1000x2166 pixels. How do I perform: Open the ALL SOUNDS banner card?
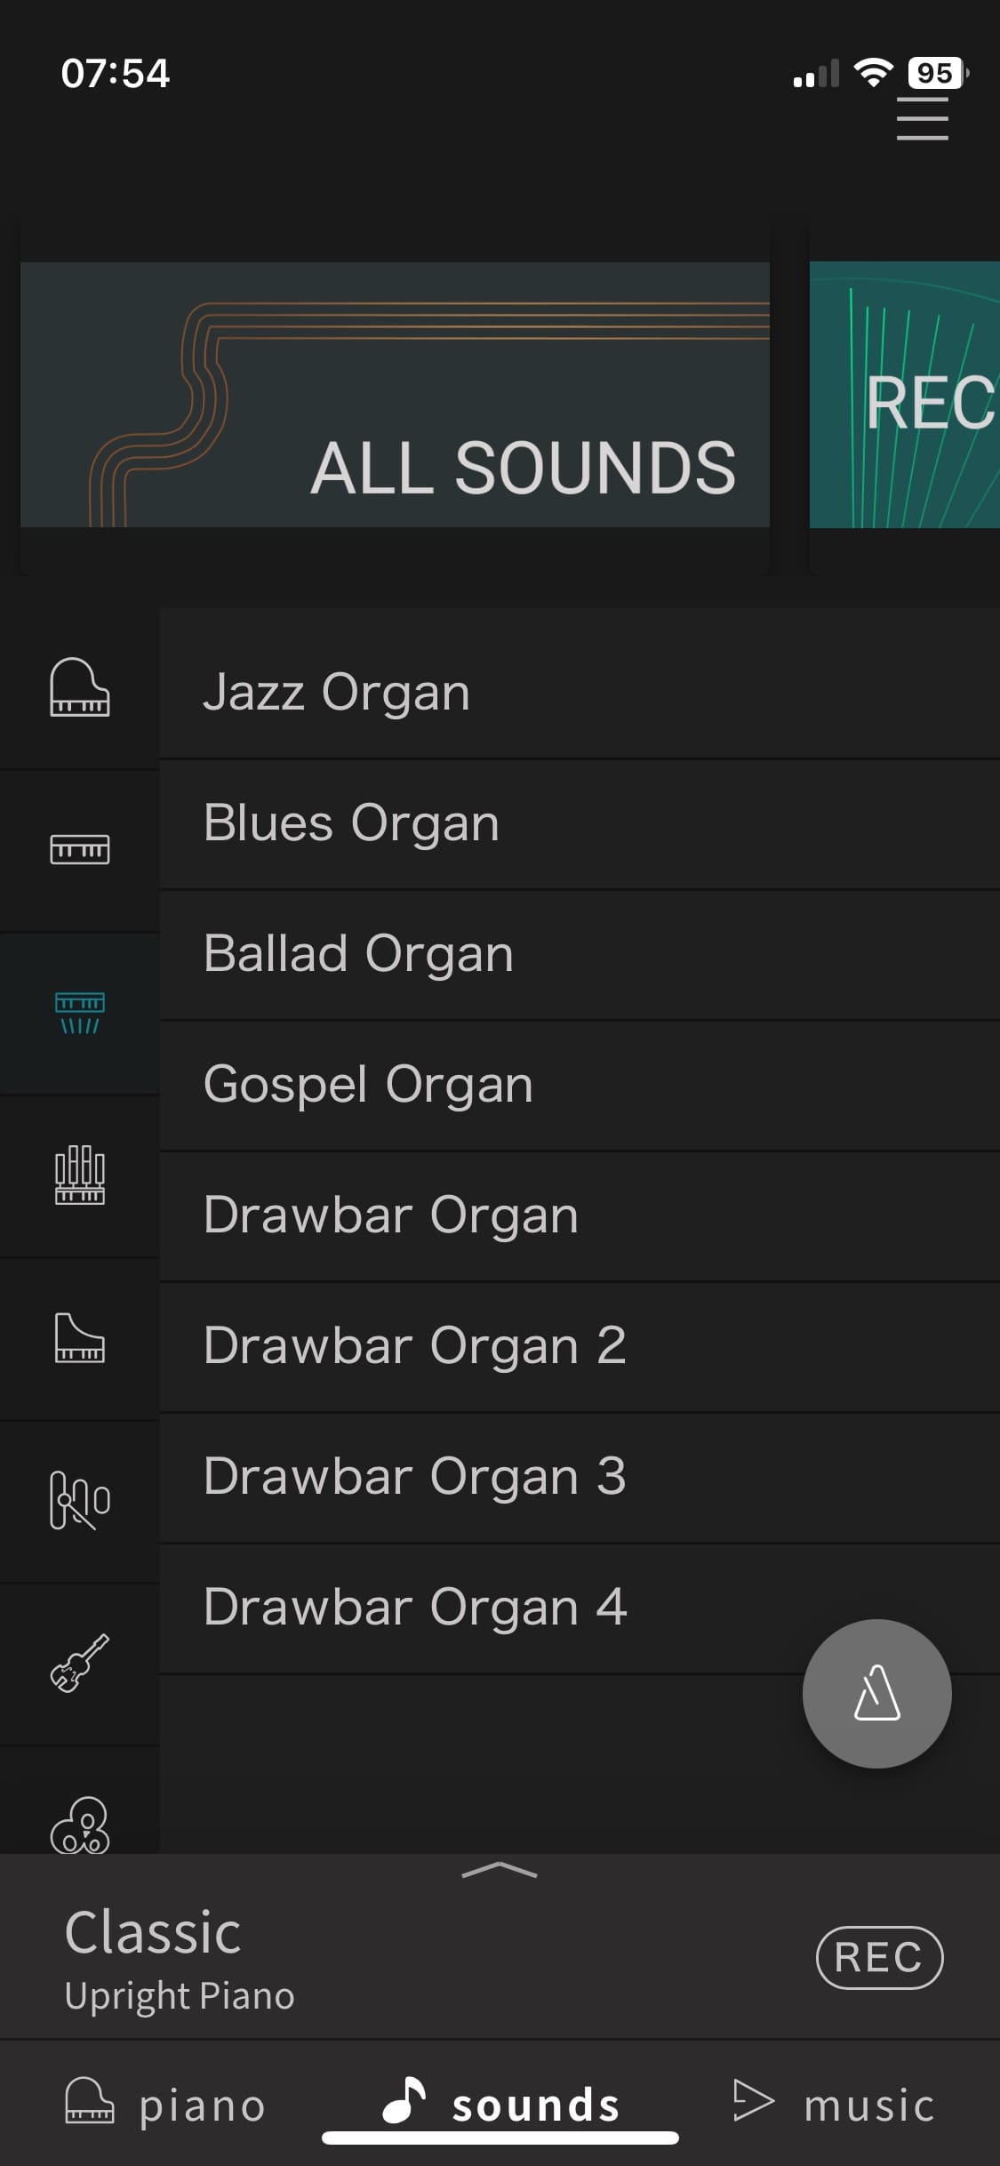coord(395,394)
